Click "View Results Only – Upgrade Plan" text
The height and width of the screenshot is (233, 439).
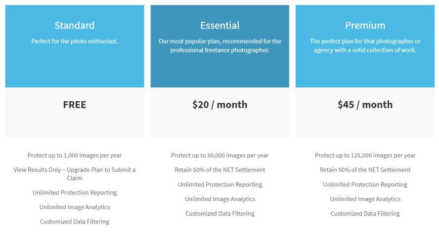coord(75,173)
